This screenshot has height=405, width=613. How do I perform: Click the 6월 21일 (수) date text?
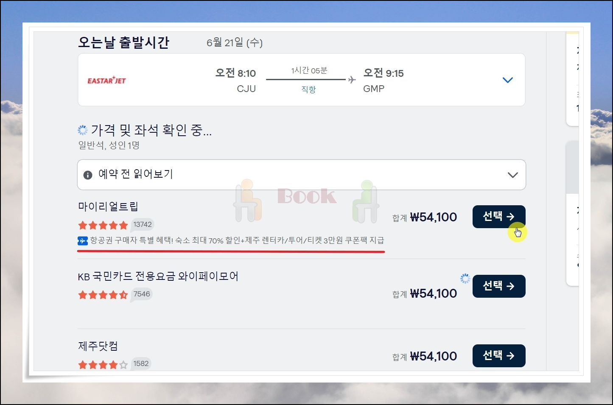235,42
